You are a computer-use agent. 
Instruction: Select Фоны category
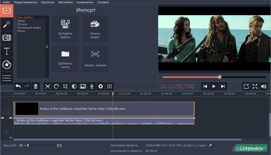pyautogui.click(x=21, y=31)
